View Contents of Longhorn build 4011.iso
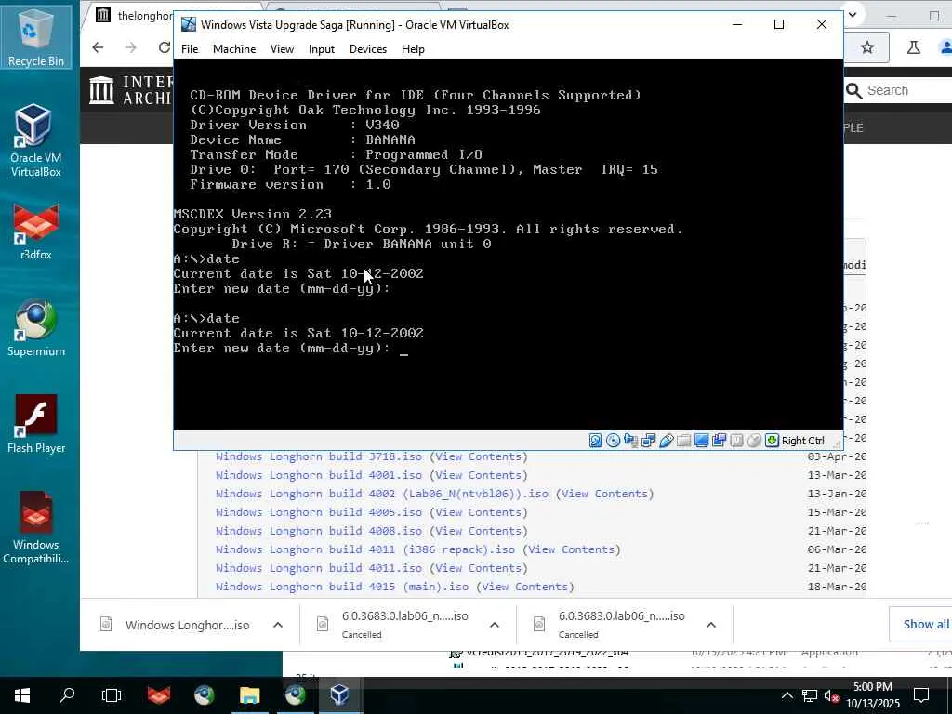This screenshot has width=952, height=714. click(x=479, y=568)
